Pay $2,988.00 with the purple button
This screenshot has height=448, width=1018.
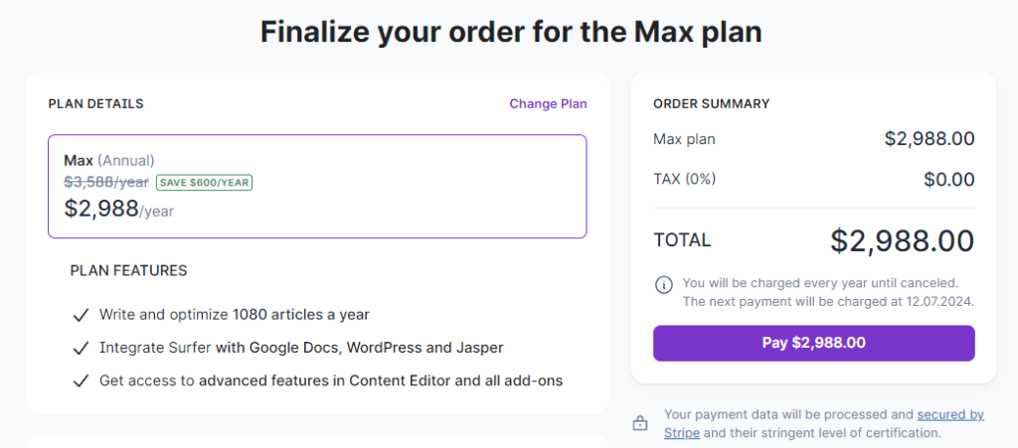(813, 343)
